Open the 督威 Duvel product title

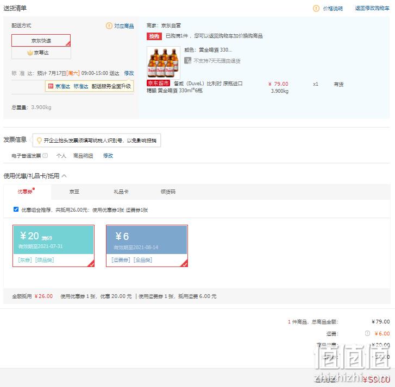(x=195, y=87)
